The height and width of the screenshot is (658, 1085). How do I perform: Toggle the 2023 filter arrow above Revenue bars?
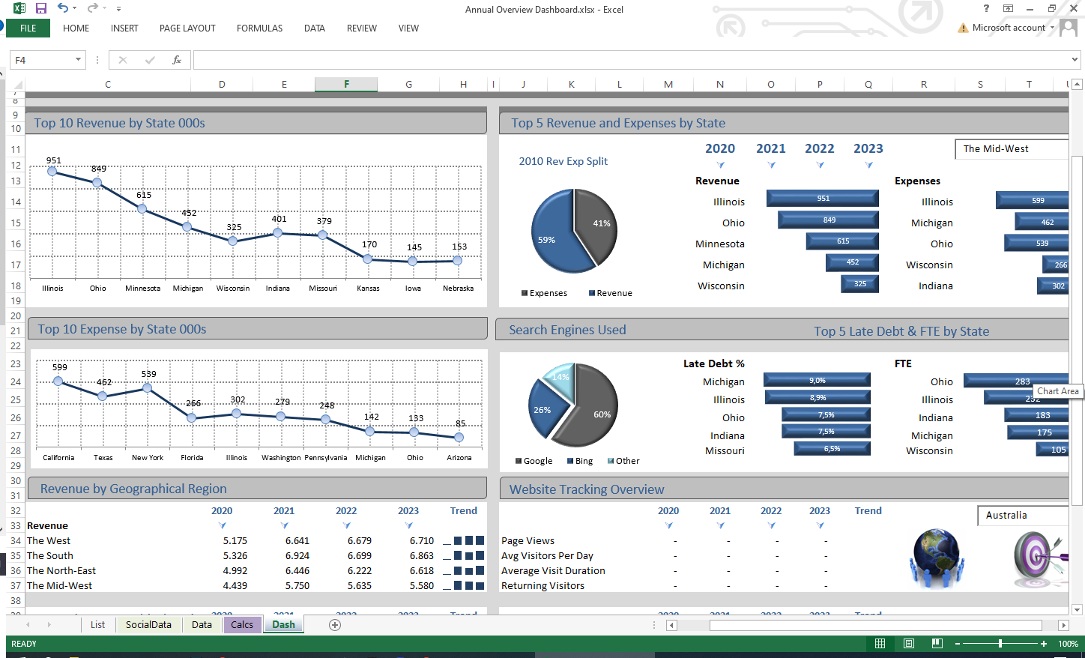[x=868, y=165]
